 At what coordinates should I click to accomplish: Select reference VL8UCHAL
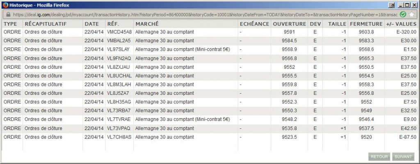(119, 76)
